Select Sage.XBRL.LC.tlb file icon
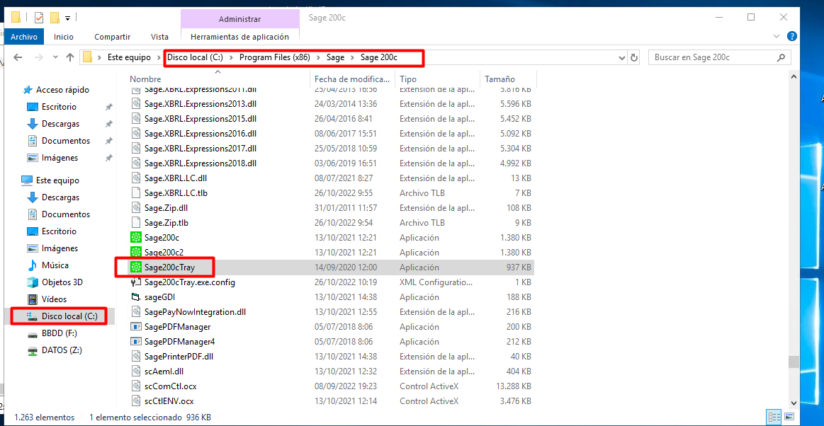 (x=136, y=193)
